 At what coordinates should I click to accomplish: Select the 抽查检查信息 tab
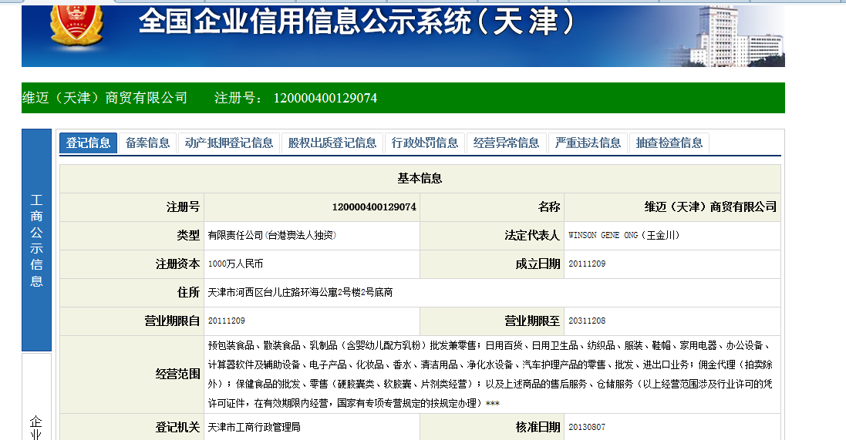pos(669,143)
